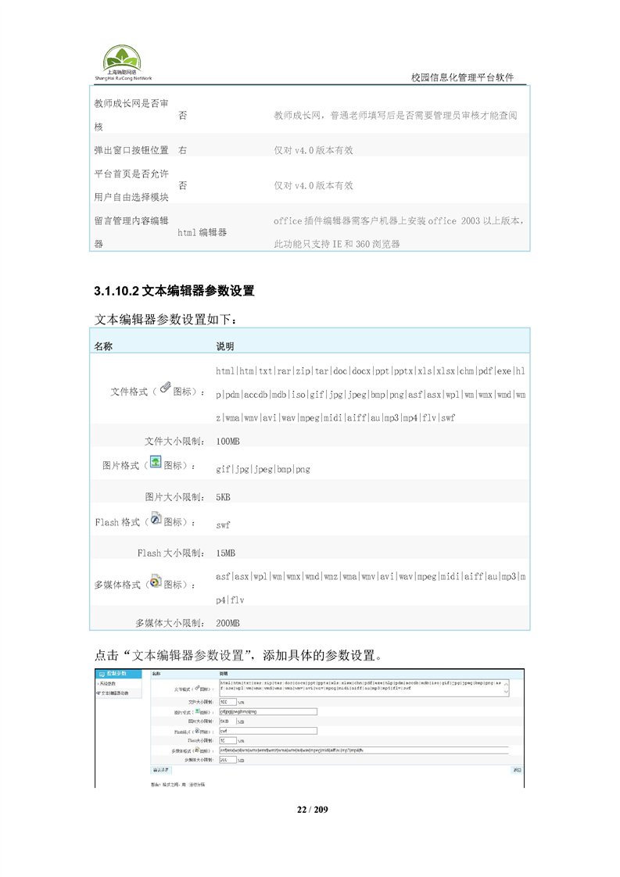Click the multimedia disc icon in table
This screenshot has width=620, height=877.
[156, 581]
